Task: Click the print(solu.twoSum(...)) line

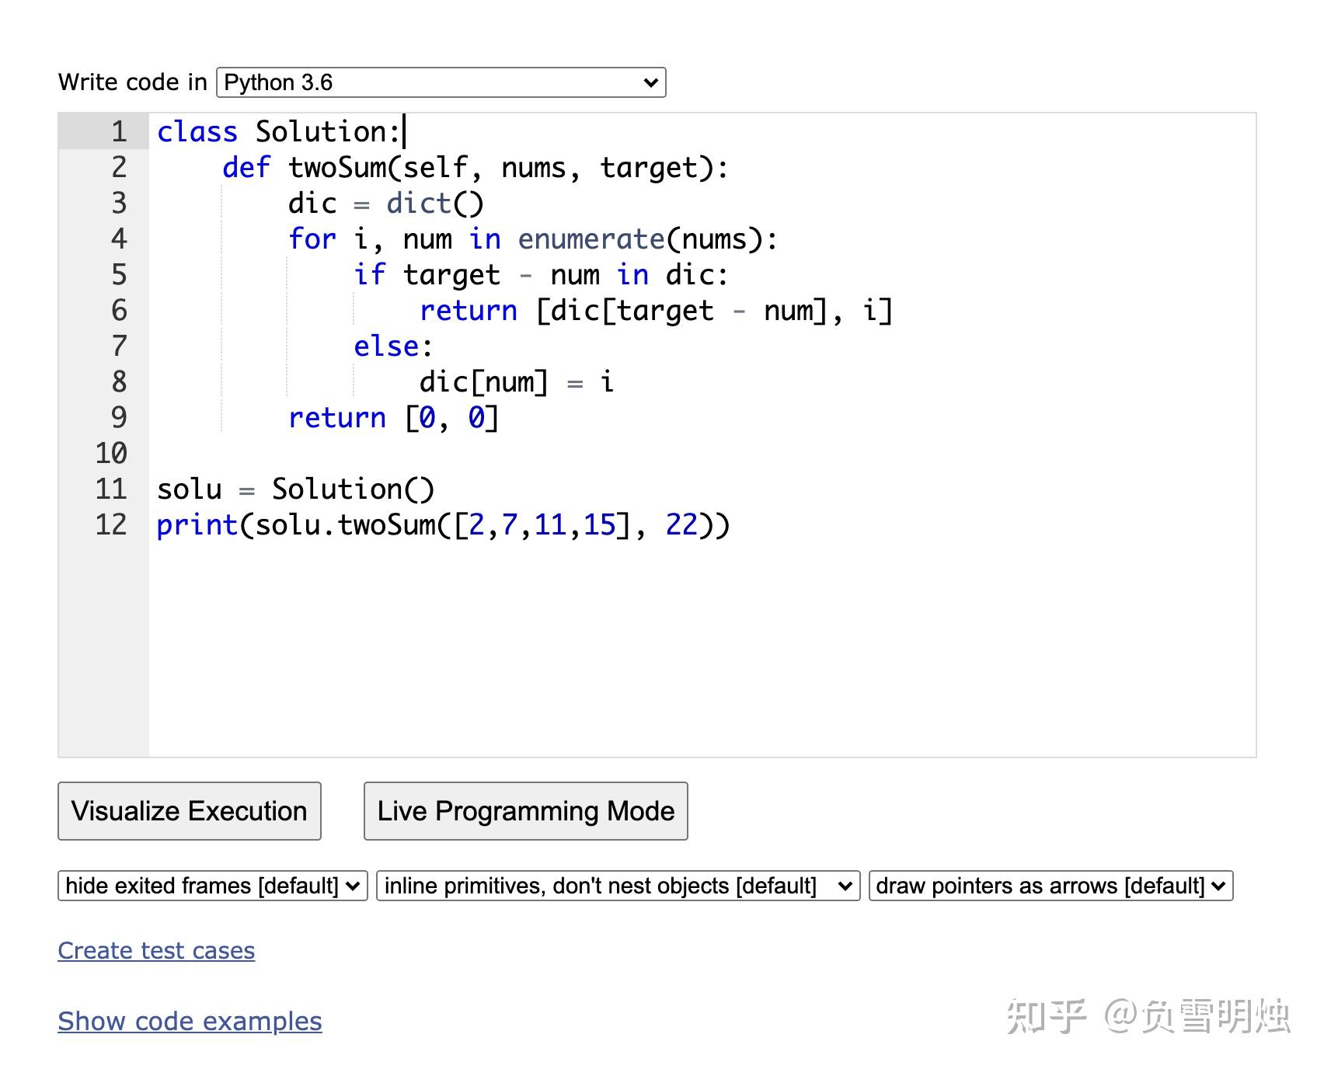Action: 443,525
